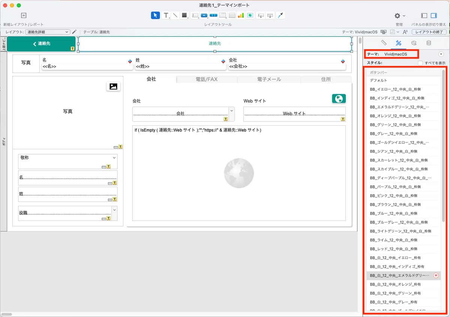Select the 電話/FAX tab
The height and width of the screenshot is (317, 450).
point(207,79)
